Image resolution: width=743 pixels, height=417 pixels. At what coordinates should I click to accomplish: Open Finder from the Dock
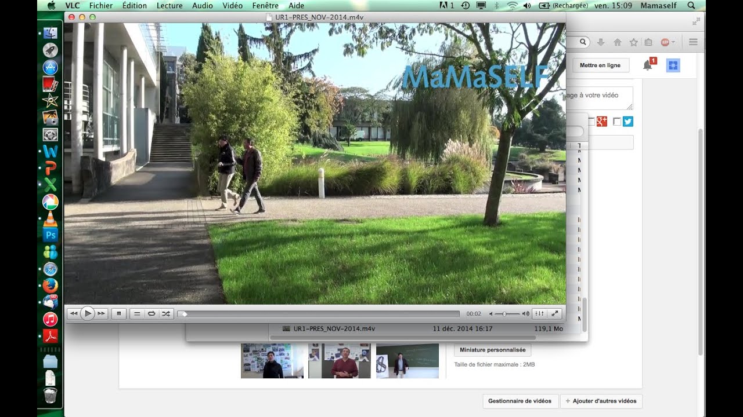point(51,33)
